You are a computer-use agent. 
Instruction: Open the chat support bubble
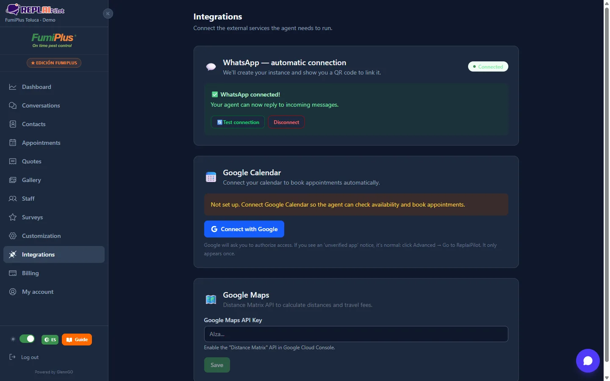coord(588,361)
